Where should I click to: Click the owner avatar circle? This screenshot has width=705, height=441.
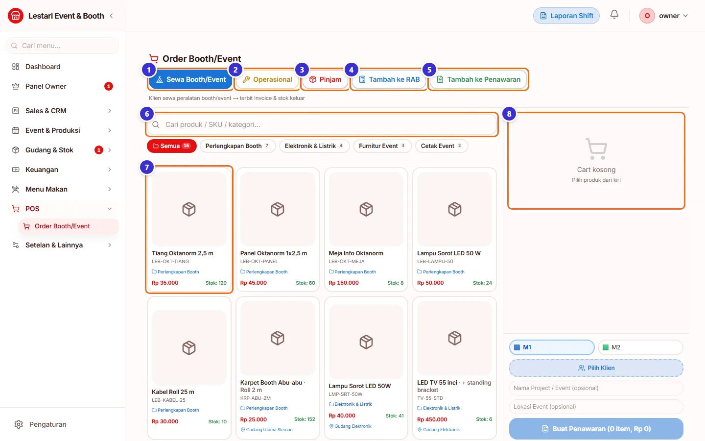(647, 16)
